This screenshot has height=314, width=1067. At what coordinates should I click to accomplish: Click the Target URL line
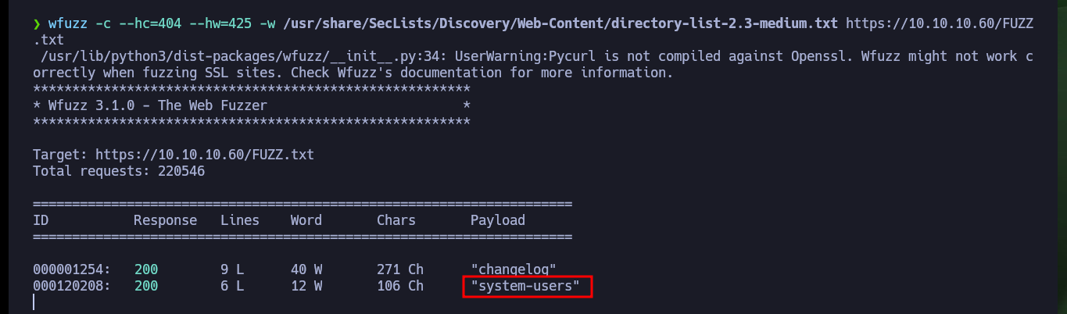(x=174, y=155)
